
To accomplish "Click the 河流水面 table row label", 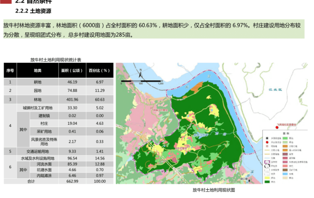I will pyautogui.click(x=44, y=164).
